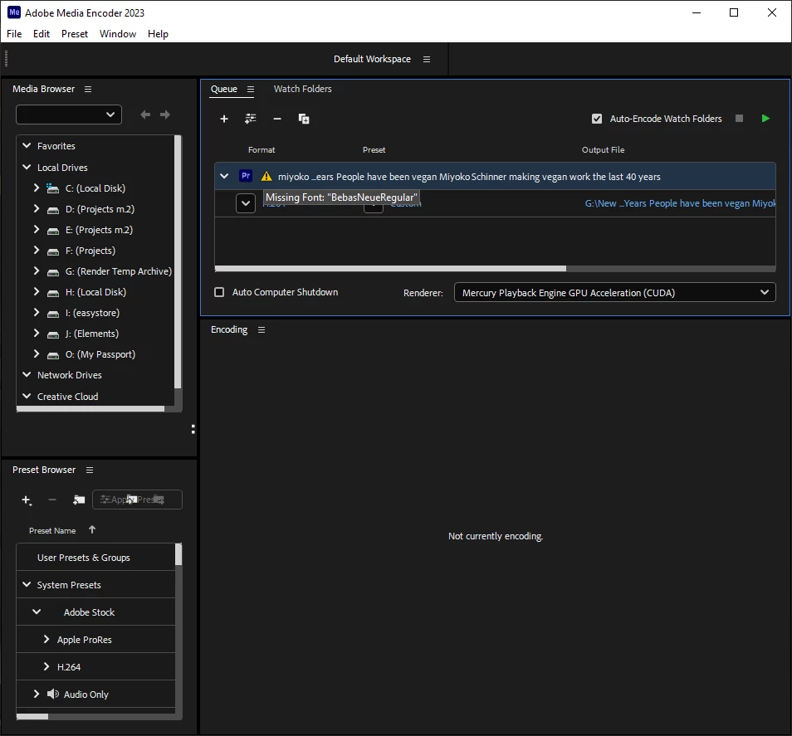Click the G: drive icon
The height and width of the screenshot is (736, 792).
(53, 272)
